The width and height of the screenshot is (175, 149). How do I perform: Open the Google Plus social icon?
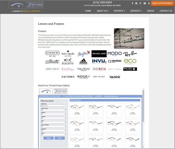[140, 3]
